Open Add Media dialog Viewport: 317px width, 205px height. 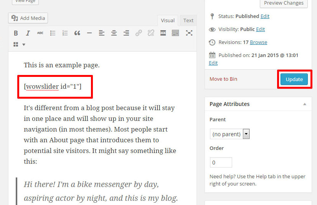coord(28,18)
